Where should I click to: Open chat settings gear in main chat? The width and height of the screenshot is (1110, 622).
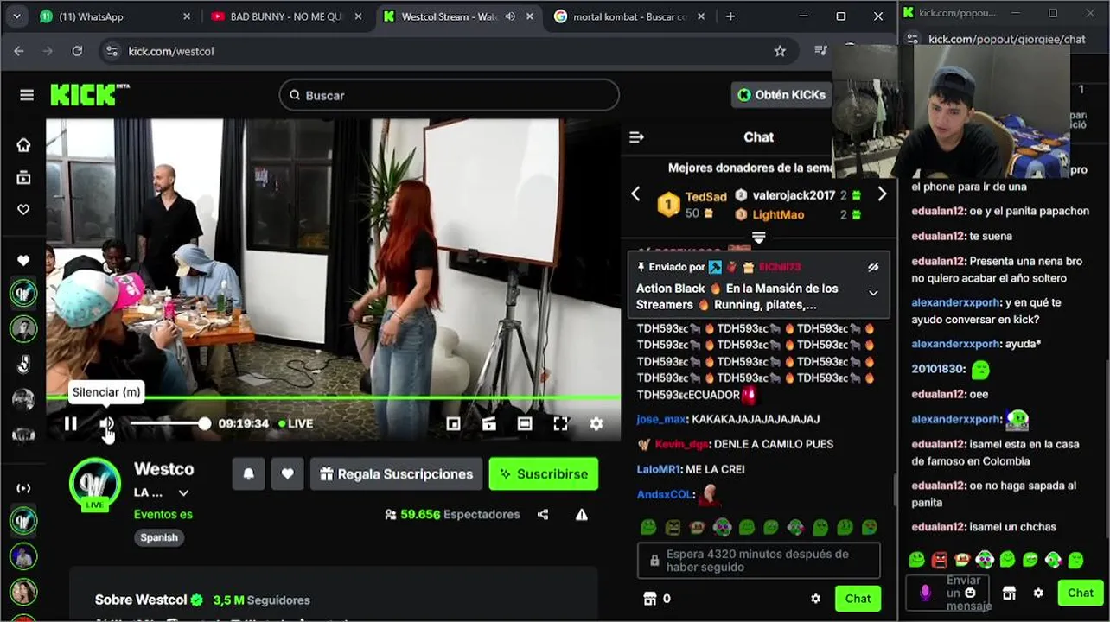[x=815, y=599]
